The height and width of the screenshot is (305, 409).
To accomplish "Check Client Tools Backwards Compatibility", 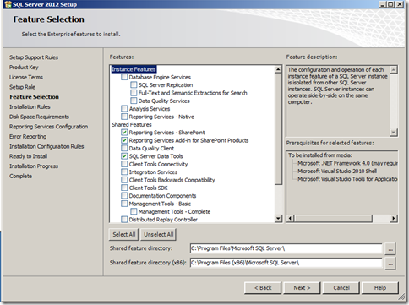I will tap(124, 180).
